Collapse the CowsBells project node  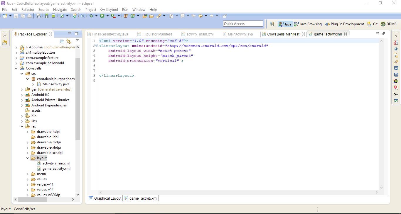point(16,68)
